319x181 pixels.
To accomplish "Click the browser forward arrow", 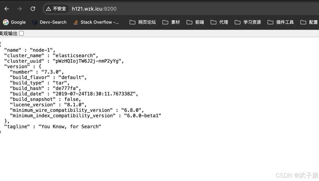I will pyautogui.click(x=20, y=9).
